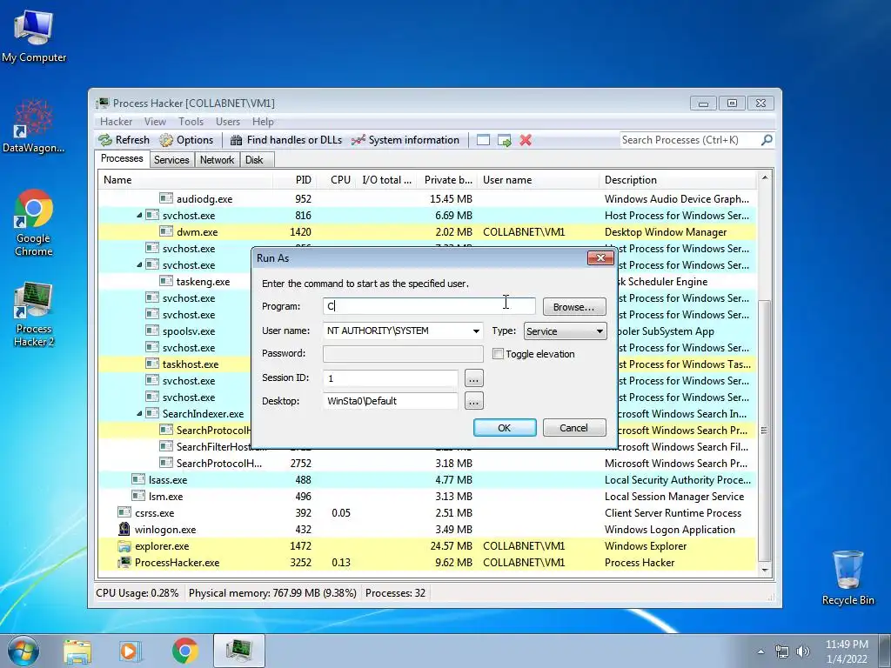This screenshot has width=891, height=668.
Task: Click the audiodg.exe process icon
Action: 166,198
